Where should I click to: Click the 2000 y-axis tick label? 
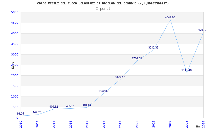pyautogui.click(x=15, y=75)
